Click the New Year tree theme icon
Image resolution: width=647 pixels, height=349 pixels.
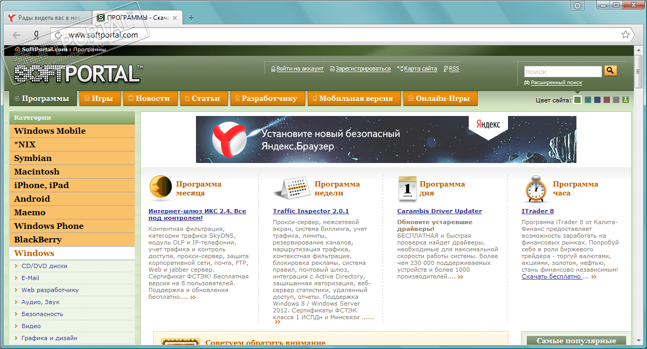point(626,100)
